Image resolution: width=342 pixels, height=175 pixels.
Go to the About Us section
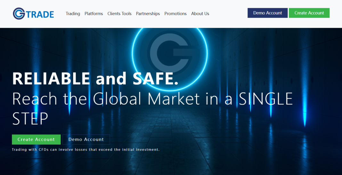(x=200, y=13)
